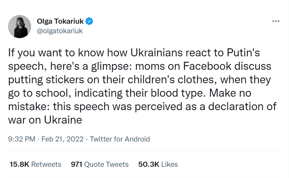Open the @olgatokariuk handle link

60,31
